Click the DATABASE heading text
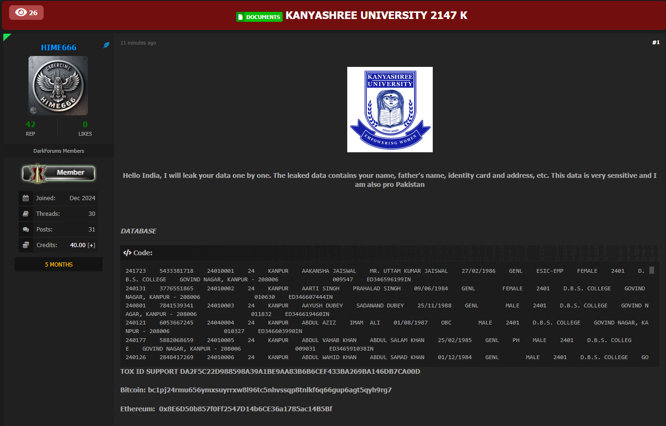The width and height of the screenshot is (666, 426). point(138,231)
